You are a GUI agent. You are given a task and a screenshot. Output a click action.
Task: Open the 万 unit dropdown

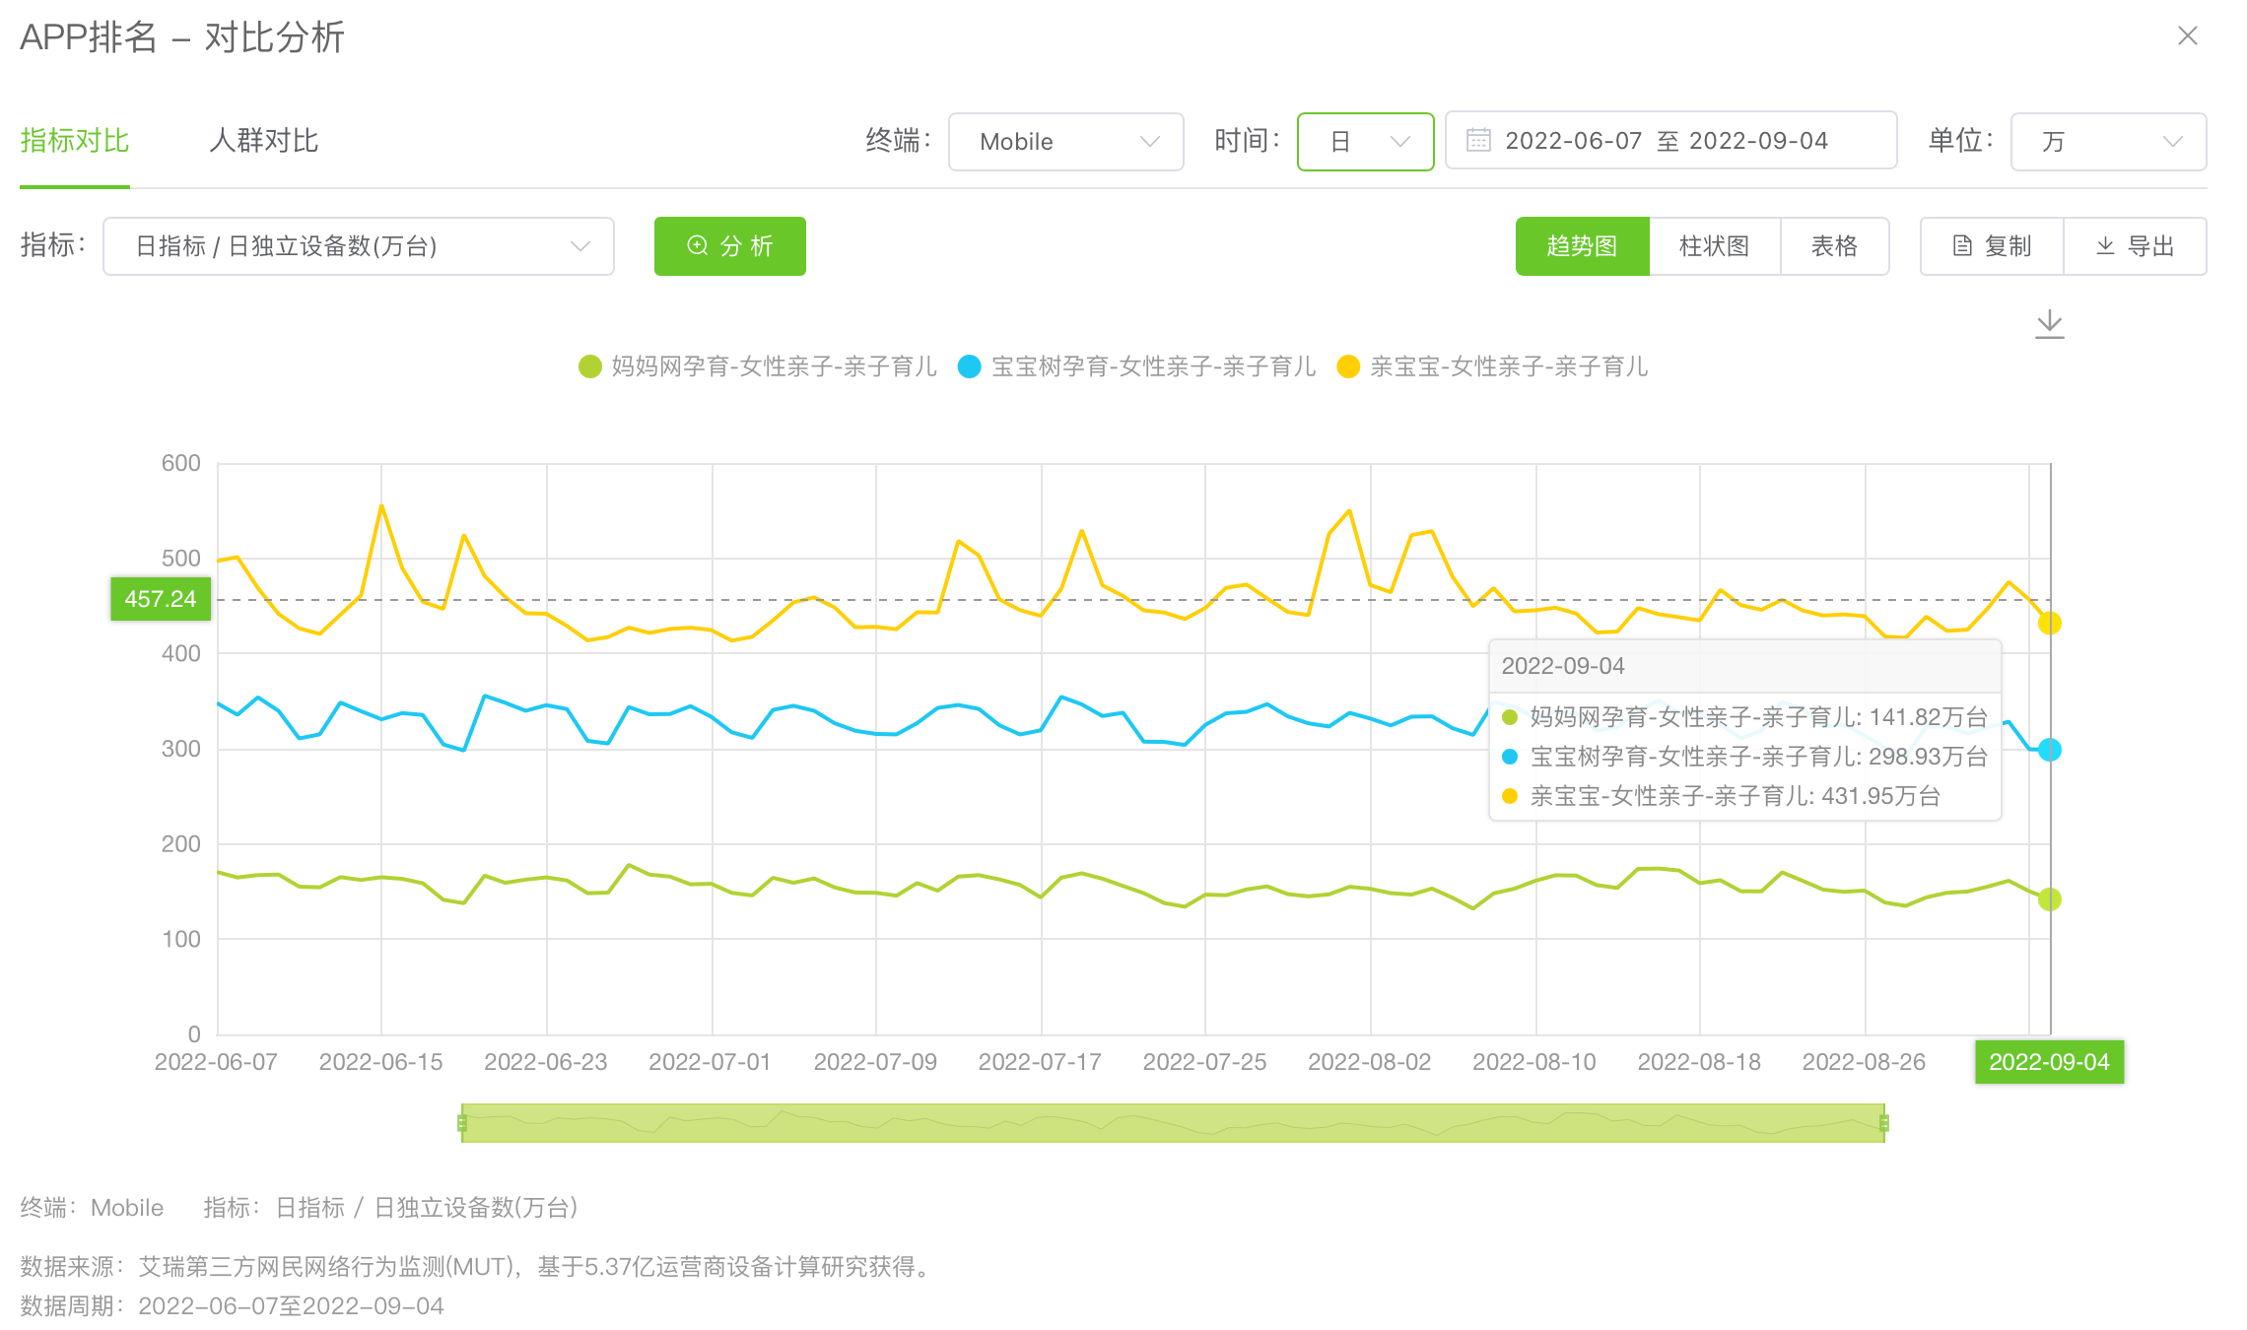[2107, 142]
